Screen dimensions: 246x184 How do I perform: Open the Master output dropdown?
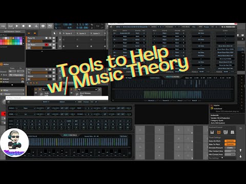12,94
